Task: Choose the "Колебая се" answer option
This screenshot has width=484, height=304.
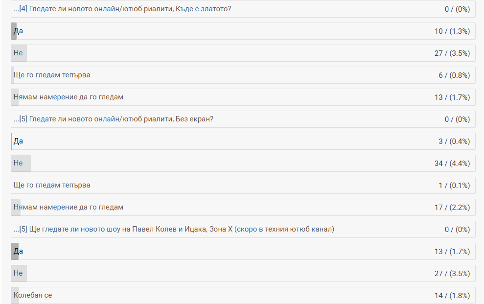Action: (x=33, y=296)
